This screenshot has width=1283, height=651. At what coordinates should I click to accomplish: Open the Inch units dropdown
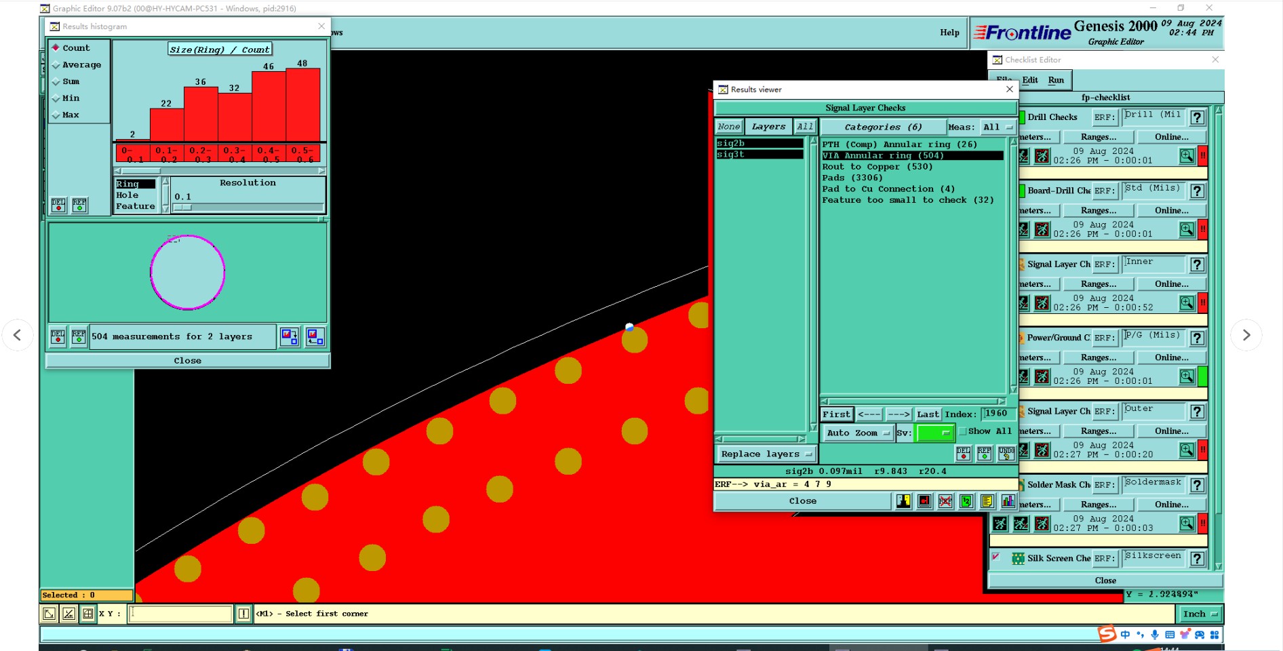point(1200,614)
